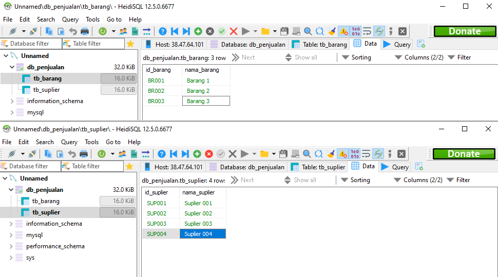Click help icon in bottom window toolbar
498x277 pixels.
click(162, 154)
